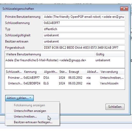
Task: Click the DSA algorithm cell
Action: click(x=46, y=78)
